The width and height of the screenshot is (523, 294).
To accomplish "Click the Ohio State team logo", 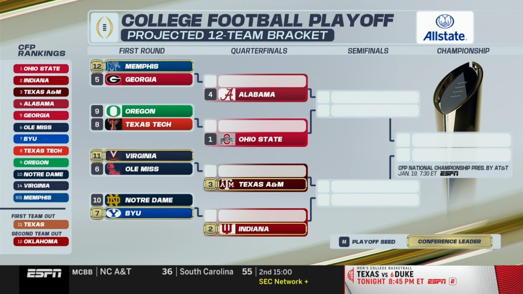I will point(227,139).
